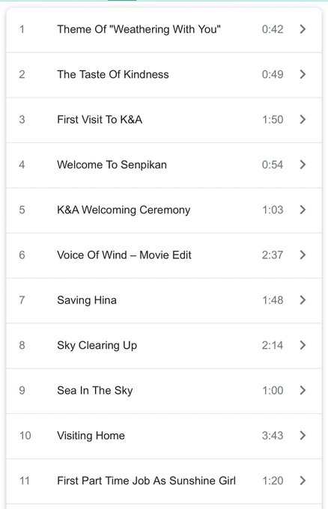Expand Visiting Home track arrow
Image resolution: width=328 pixels, height=509 pixels.
click(303, 436)
